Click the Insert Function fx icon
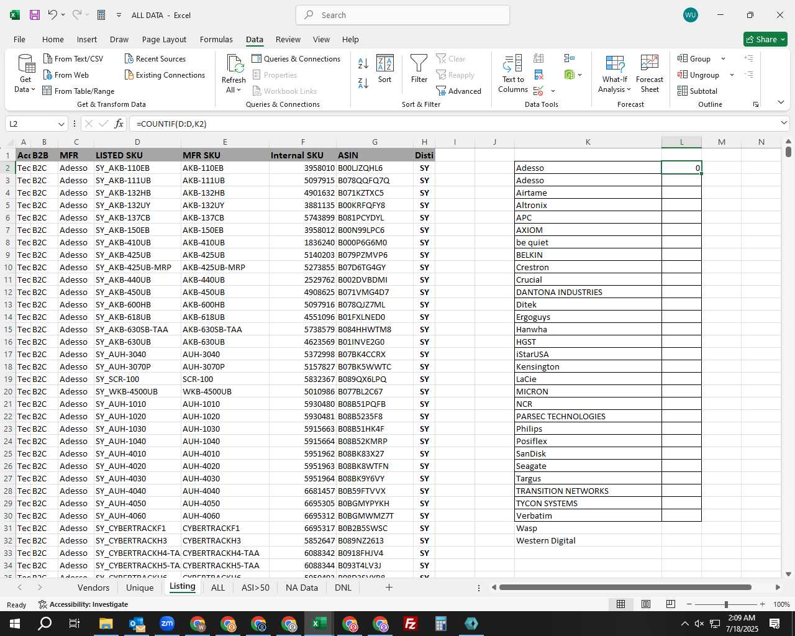 119,124
